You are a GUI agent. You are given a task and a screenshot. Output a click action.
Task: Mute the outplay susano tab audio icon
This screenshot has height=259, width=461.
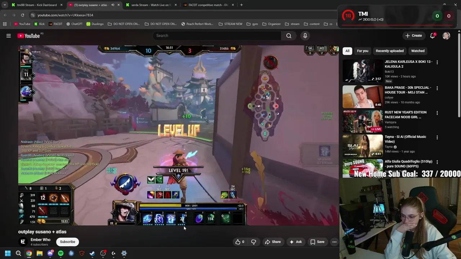click(112, 5)
